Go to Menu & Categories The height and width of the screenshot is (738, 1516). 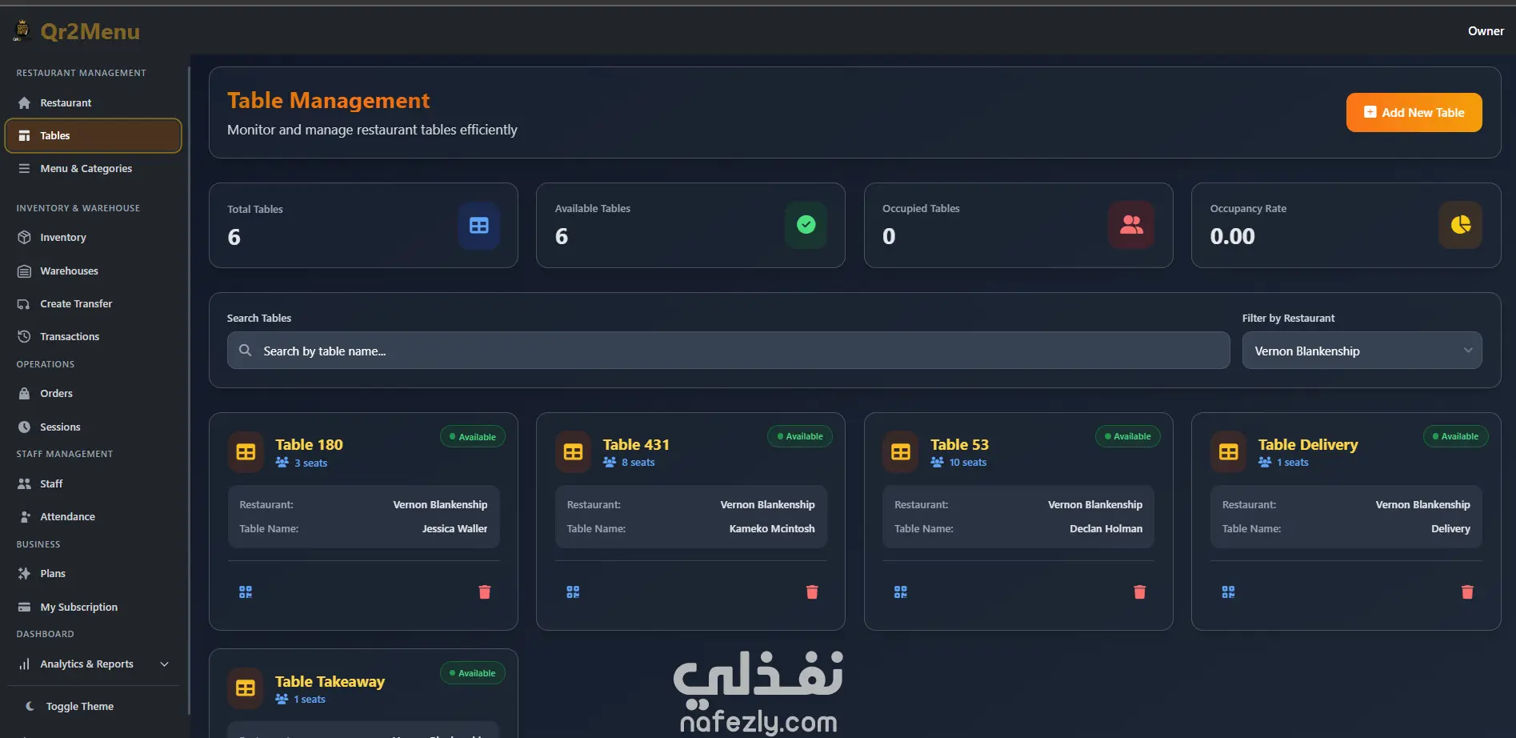coord(93,169)
